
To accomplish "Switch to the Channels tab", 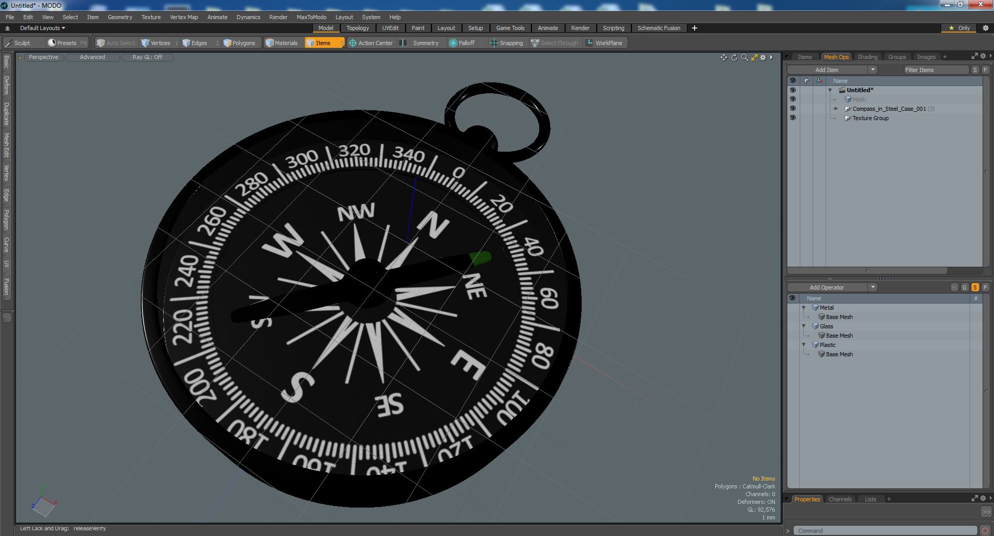I will click(x=840, y=499).
